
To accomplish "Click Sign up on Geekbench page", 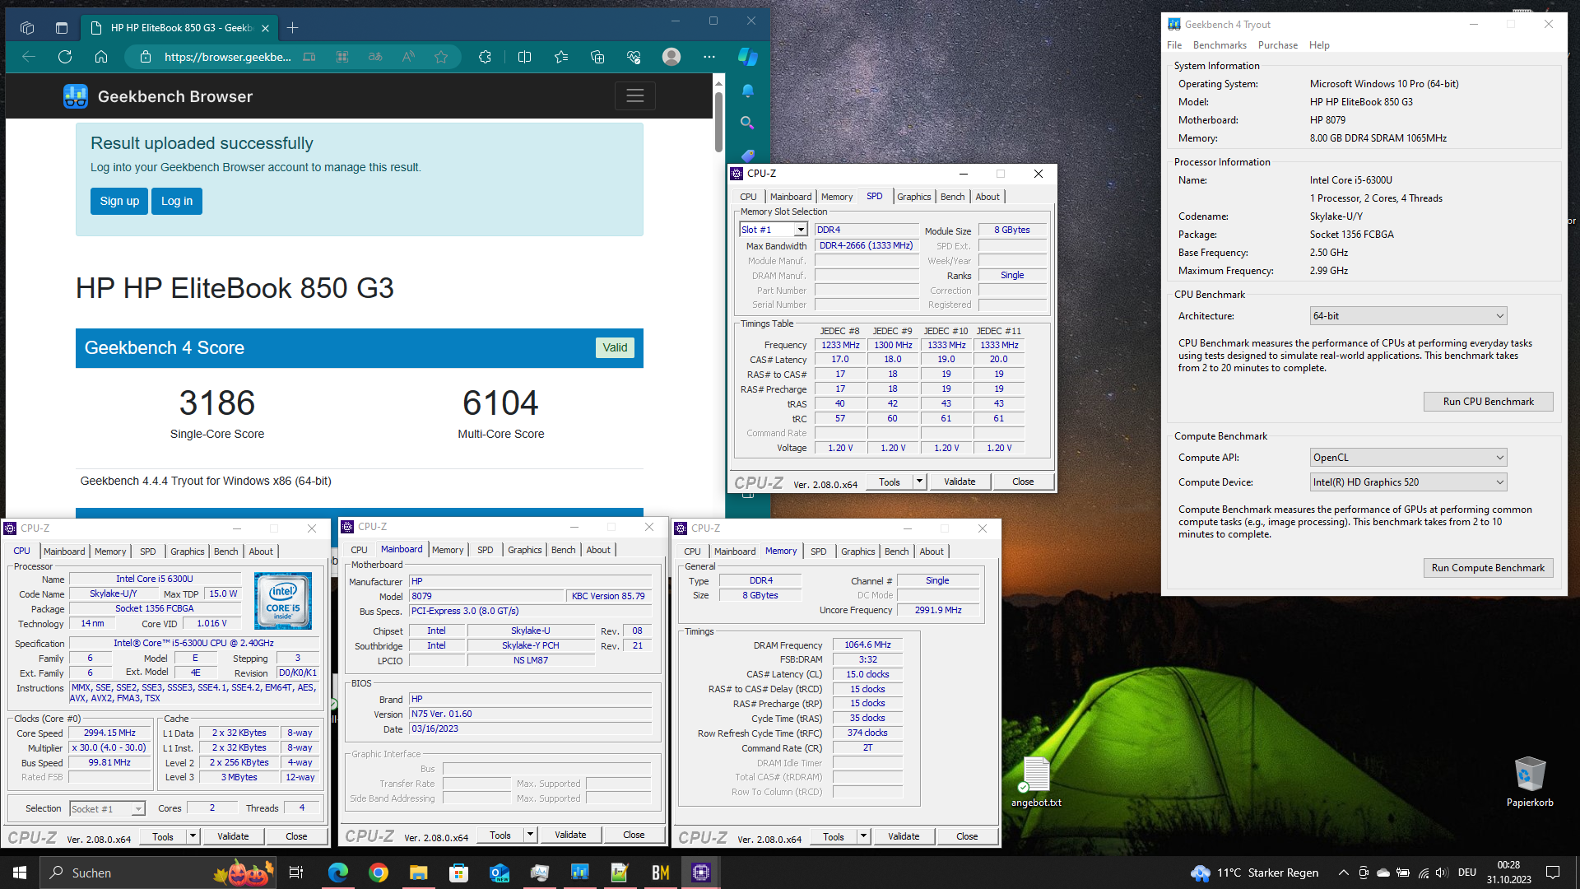I will (119, 201).
